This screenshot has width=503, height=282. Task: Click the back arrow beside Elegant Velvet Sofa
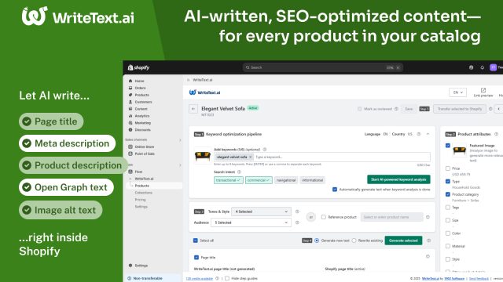[193, 109]
